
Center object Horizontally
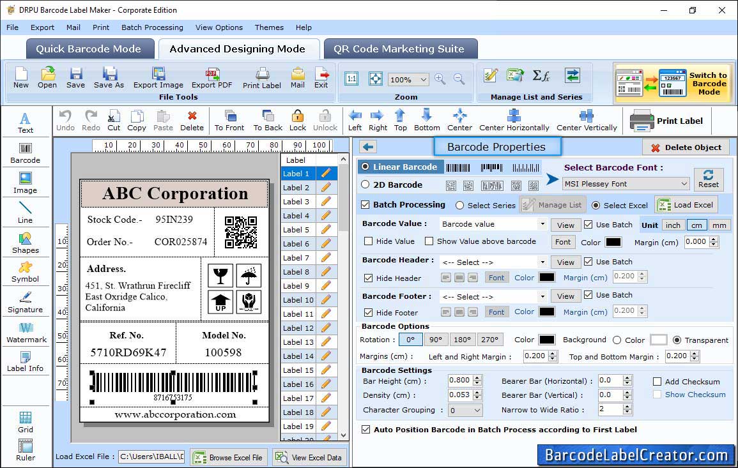(514, 121)
